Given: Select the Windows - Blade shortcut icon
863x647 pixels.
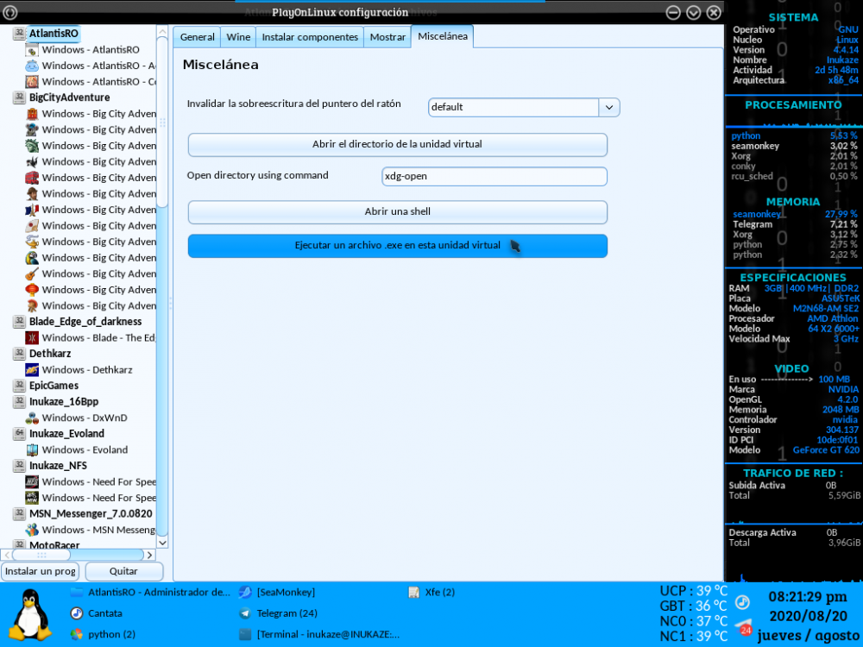Looking at the screenshot, I should click(32, 338).
